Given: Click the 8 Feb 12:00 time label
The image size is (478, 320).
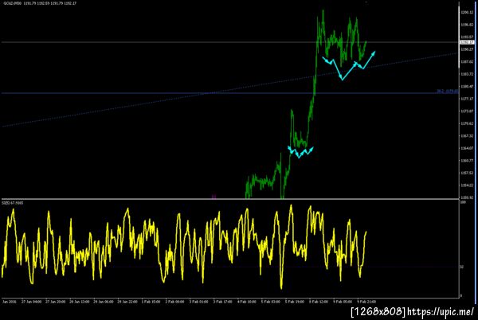Looking at the screenshot, I should (319, 302).
